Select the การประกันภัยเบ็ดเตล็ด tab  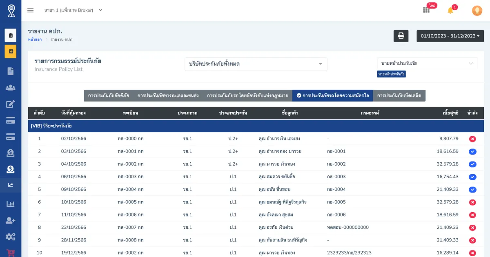[399, 95]
